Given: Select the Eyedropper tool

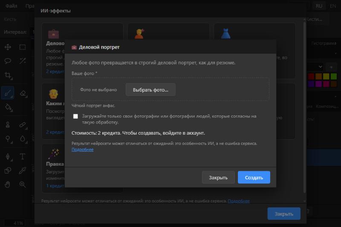Looking at the screenshot, I should coord(23,170).
